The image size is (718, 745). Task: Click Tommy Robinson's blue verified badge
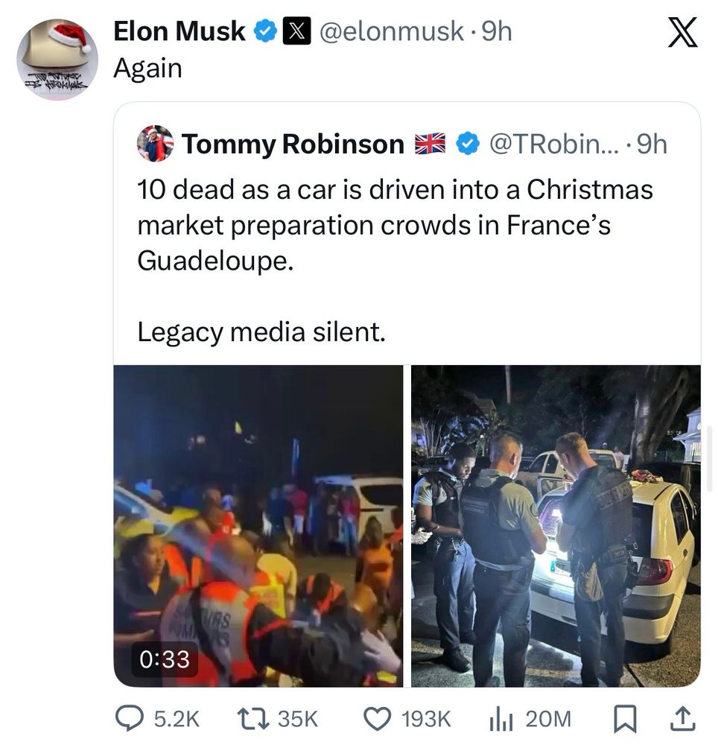tap(468, 144)
